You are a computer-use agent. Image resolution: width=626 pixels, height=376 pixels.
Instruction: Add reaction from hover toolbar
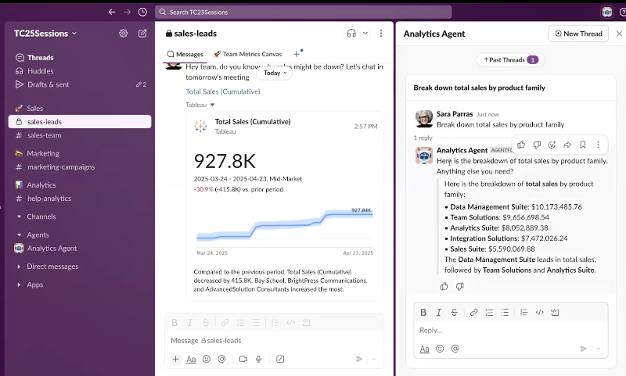point(552,145)
